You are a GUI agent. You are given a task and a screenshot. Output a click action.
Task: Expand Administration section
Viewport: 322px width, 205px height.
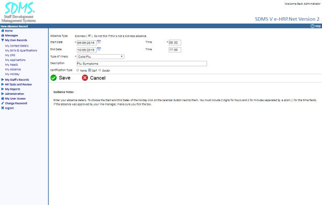pyautogui.click(x=3, y=94)
